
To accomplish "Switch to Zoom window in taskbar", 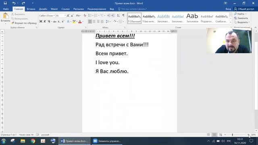I will 106,141.
